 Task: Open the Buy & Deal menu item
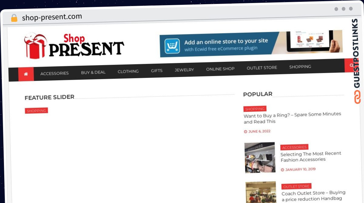click(x=93, y=72)
